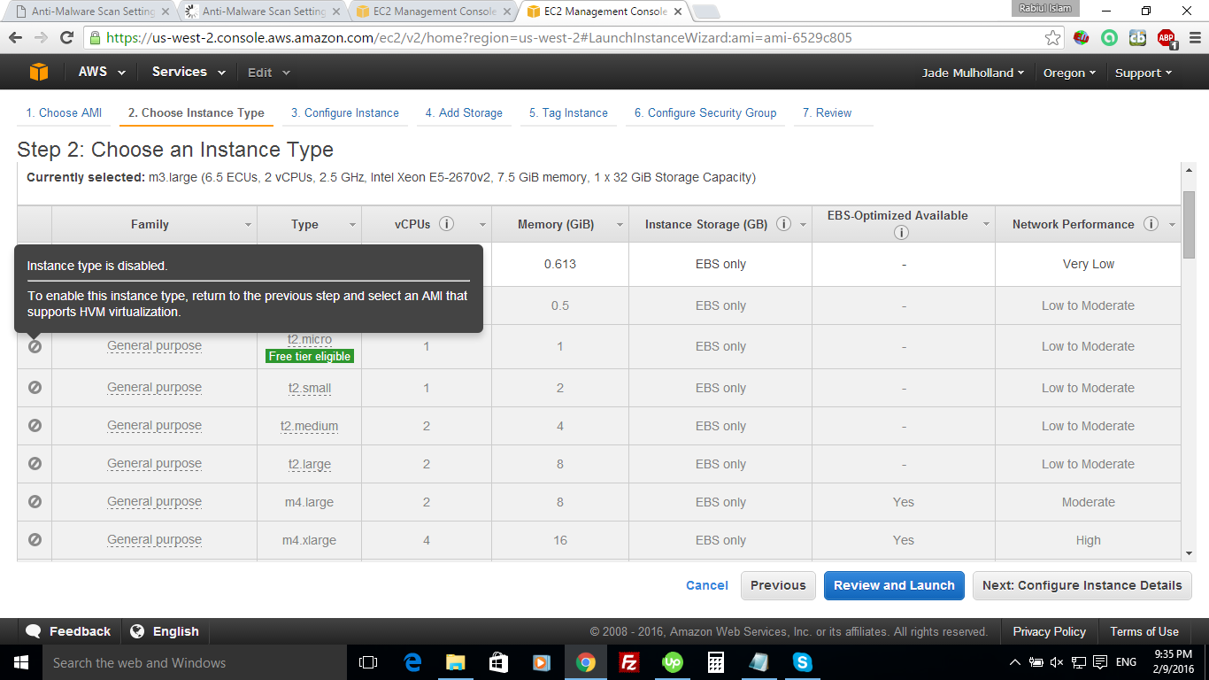Open the cb extension icon

[1137, 38]
